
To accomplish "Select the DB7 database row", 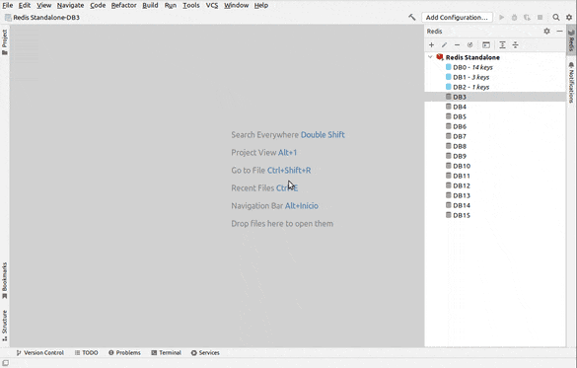I will [x=495, y=136].
